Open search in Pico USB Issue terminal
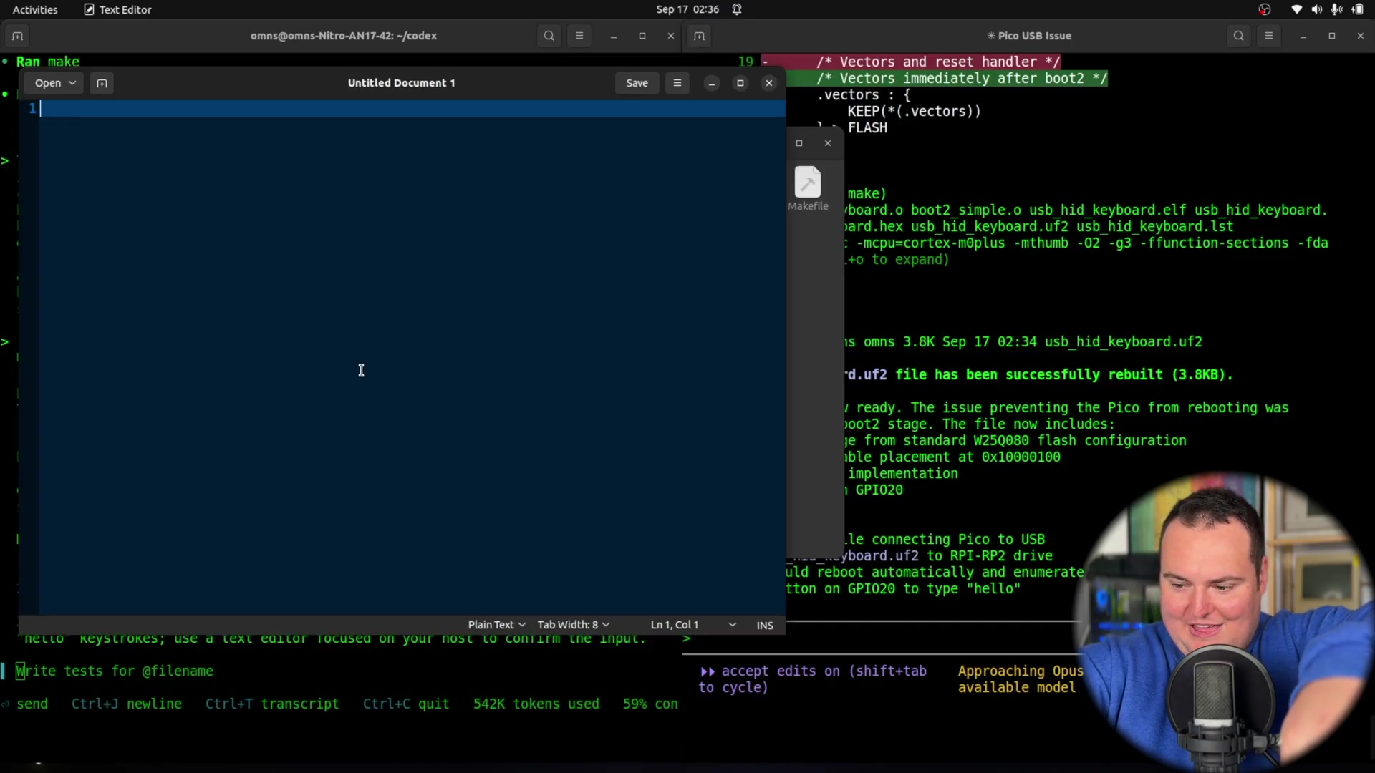The height and width of the screenshot is (773, 1375). (1239, 36)
